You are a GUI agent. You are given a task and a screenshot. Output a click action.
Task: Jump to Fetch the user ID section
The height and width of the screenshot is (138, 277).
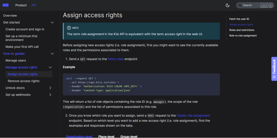point(239,19)
